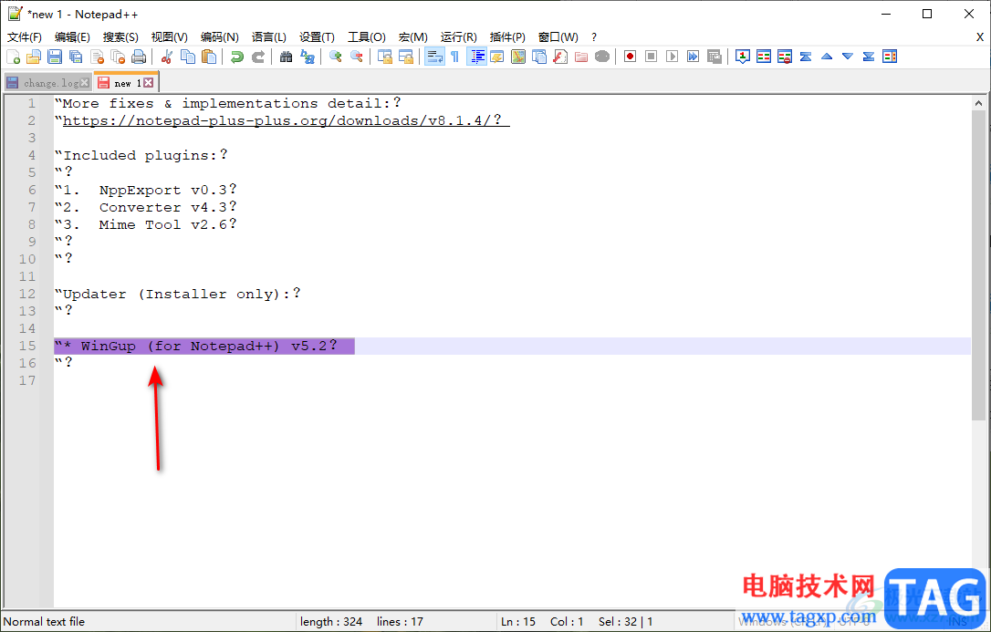Switch to the change.log tab
The image size is (991, 632).
point(47,83)
